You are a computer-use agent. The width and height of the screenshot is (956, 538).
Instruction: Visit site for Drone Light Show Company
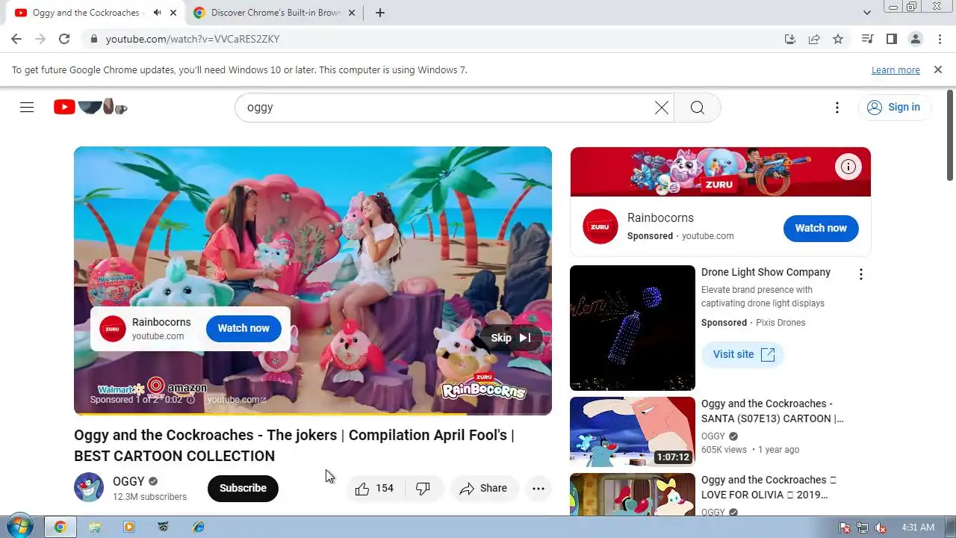point(743,354)
